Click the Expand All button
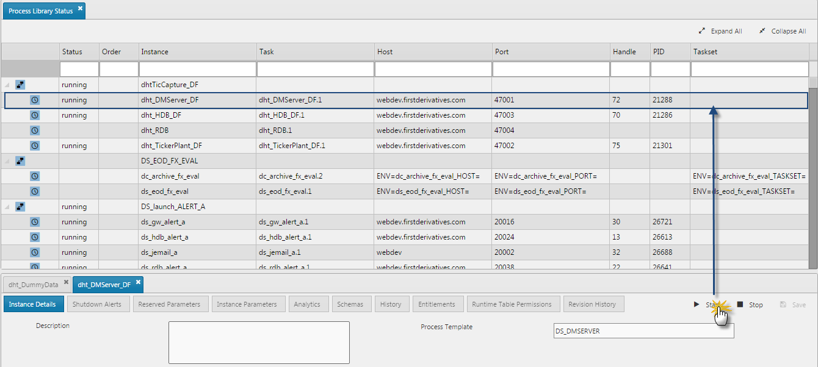 tap(720, 31)
